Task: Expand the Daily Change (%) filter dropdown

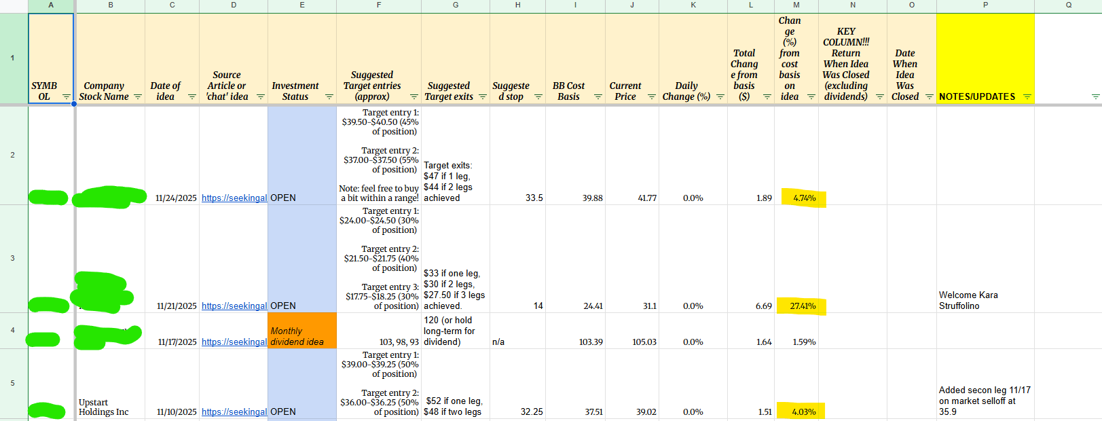Action: tap(720, 97)
